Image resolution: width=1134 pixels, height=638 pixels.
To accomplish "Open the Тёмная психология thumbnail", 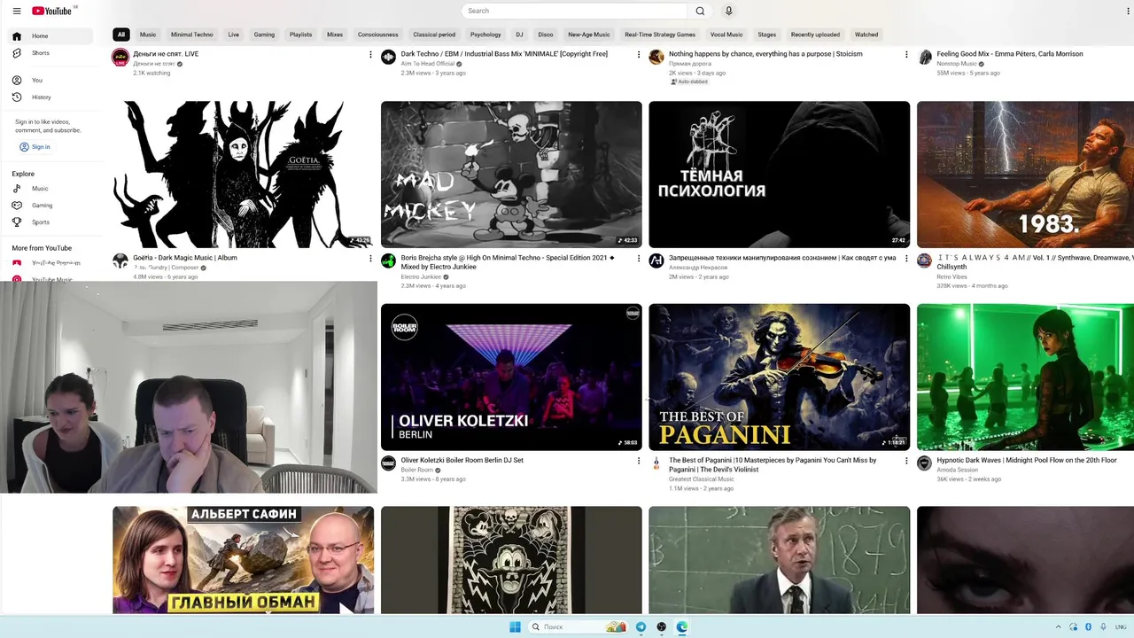I will [x=779, y=175].
